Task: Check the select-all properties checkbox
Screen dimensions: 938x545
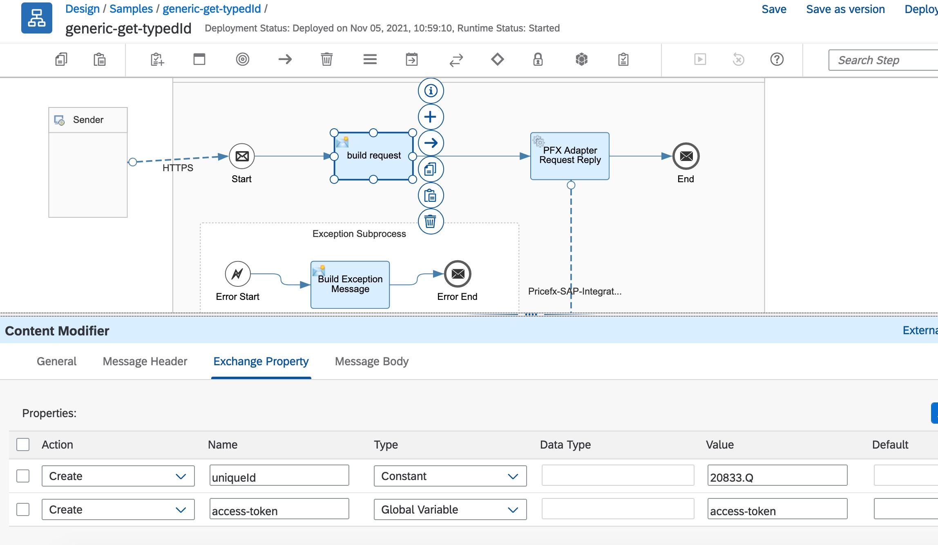Action: pyautogui.click(x=23, y=444)
